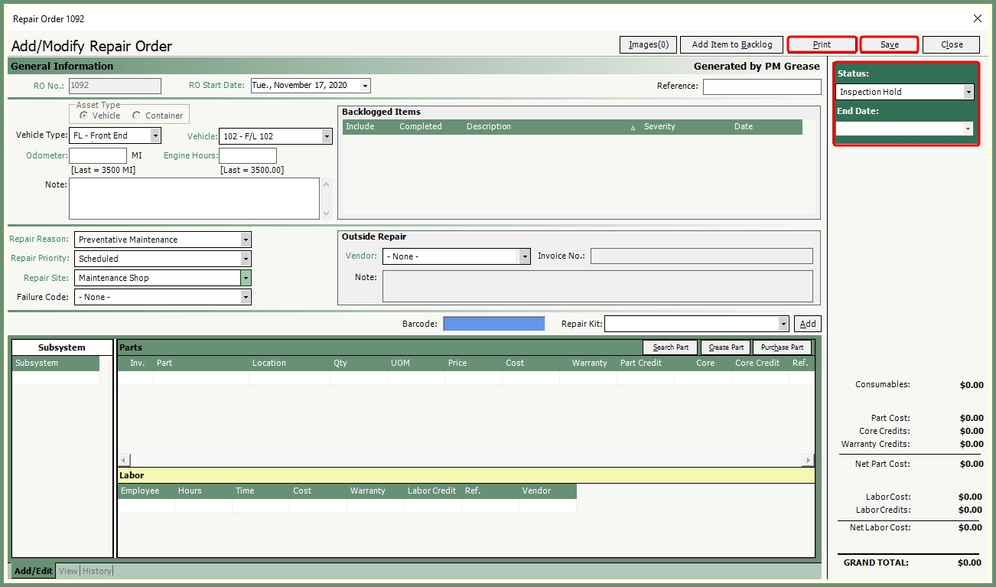Expand the End Date picker
Viewport: 996px width, 587px height.
pos(968,129)
